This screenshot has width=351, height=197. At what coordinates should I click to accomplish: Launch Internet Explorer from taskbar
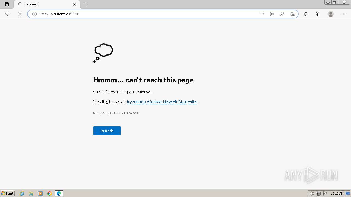22,193
